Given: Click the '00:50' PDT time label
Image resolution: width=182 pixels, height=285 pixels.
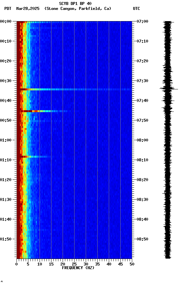Looking at the screenshot, I should 6,120.
